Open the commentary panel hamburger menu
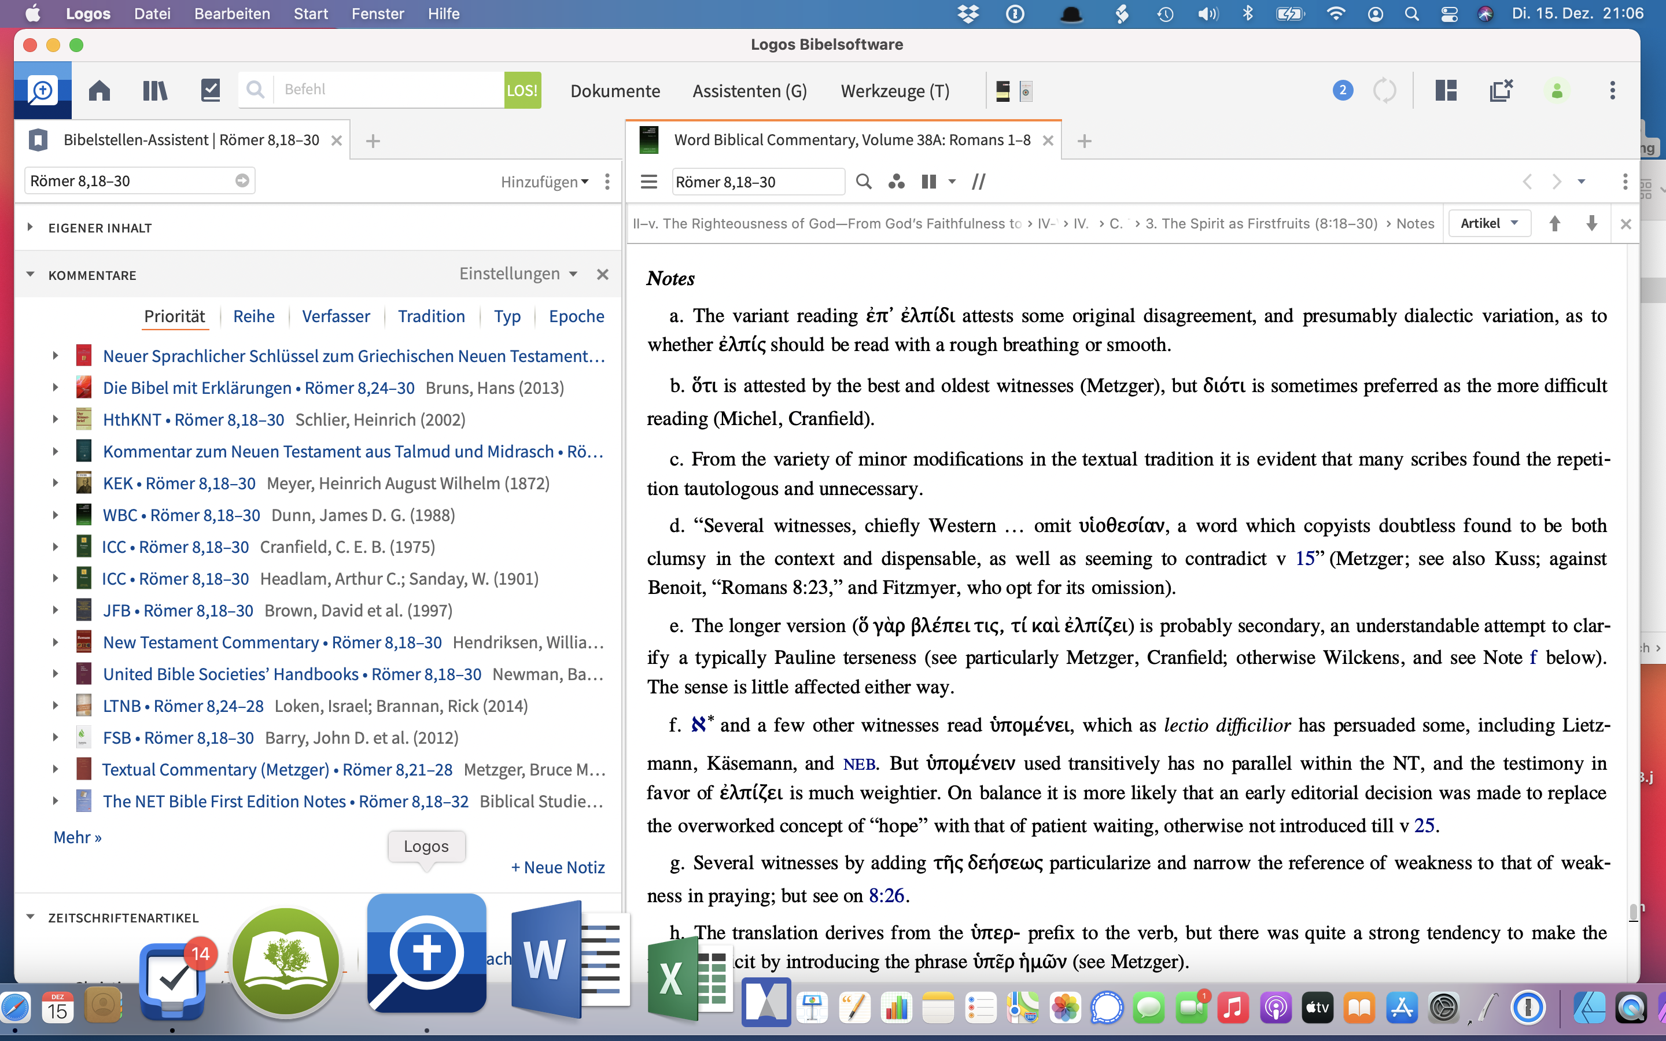The height and width of the screenshot is (1041, 1666). tap(648, 182)
